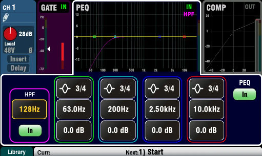The width and height of the screenshot is (262, 156).
Task: Click the red preamp gain knob
Action: click(x=10, y=34)
